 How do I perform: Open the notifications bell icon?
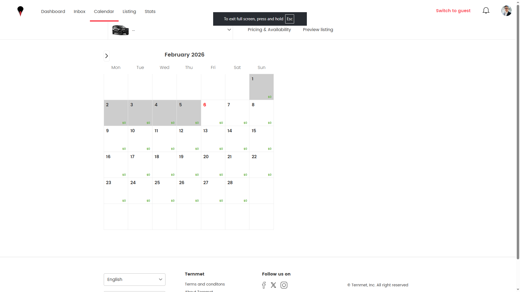(486, 10)
